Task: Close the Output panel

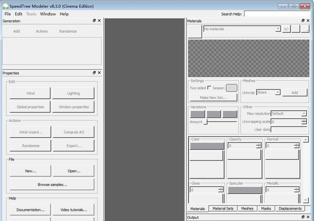Action: coord(308,217)
